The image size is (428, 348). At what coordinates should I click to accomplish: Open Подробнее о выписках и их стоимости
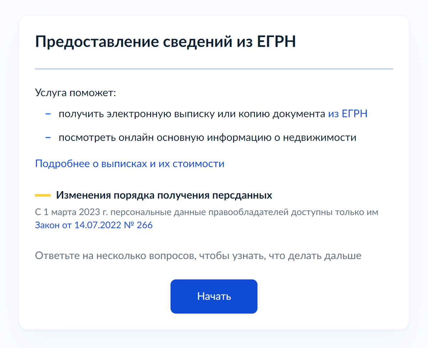click(129, 164)
